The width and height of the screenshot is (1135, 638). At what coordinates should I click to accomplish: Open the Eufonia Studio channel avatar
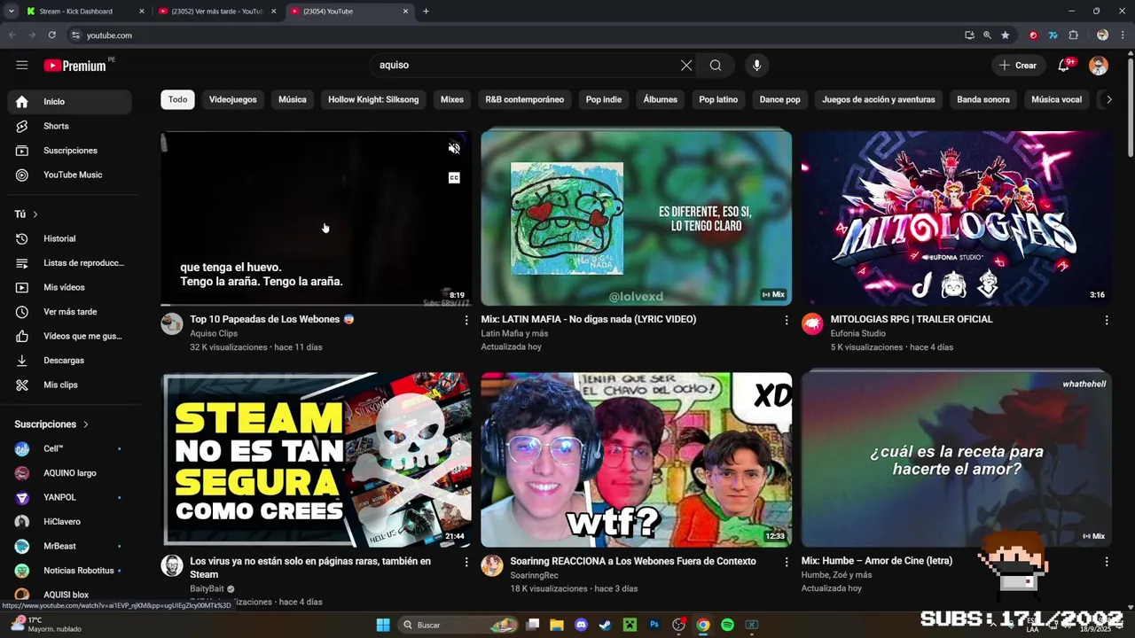pos(812,323)
